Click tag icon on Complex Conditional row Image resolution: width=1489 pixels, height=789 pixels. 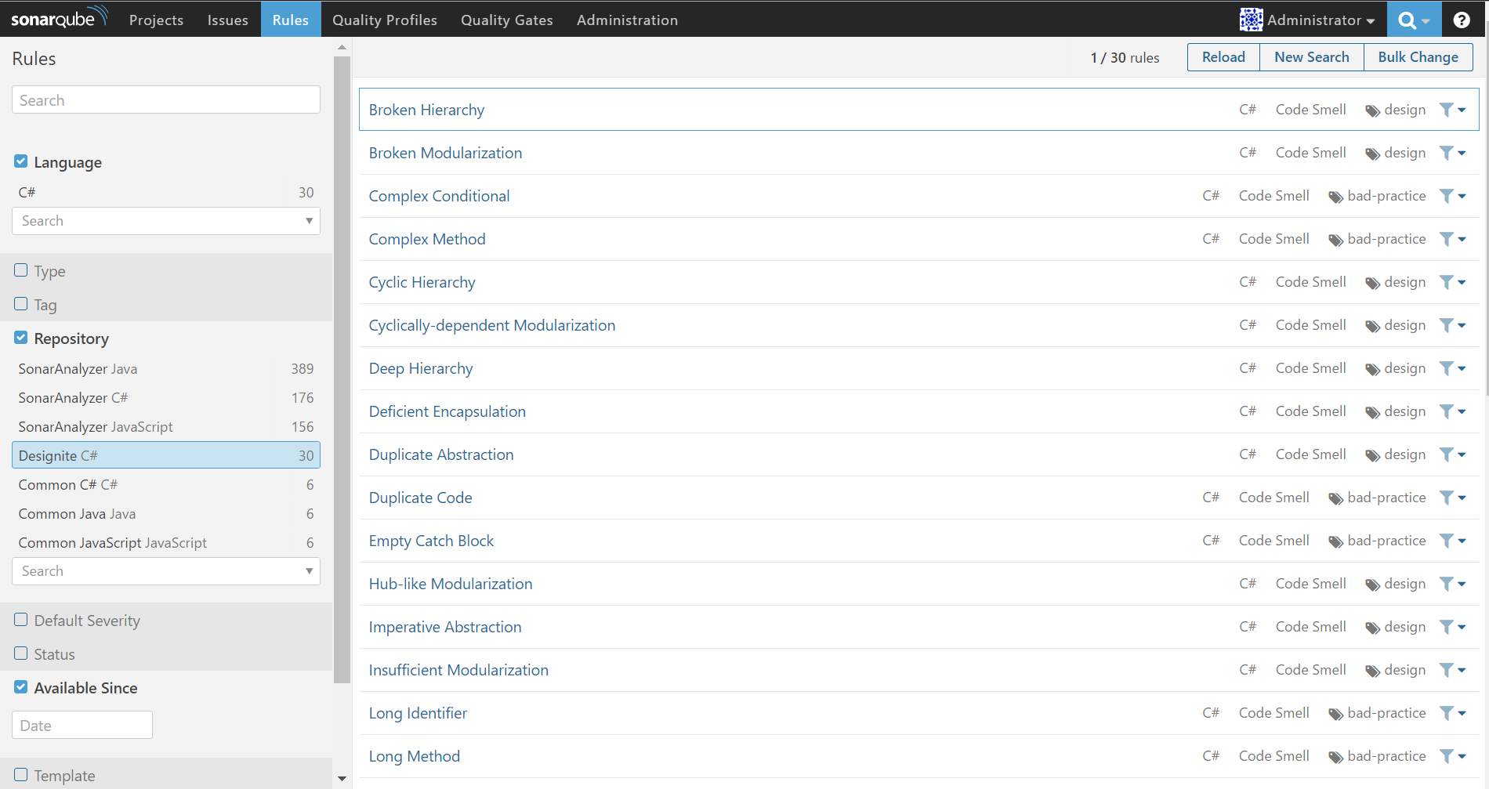pyautogui.click(x=1335, y=197)
